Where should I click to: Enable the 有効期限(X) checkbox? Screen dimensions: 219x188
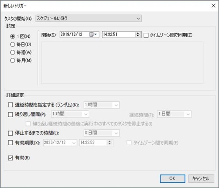tap(11, 143)
